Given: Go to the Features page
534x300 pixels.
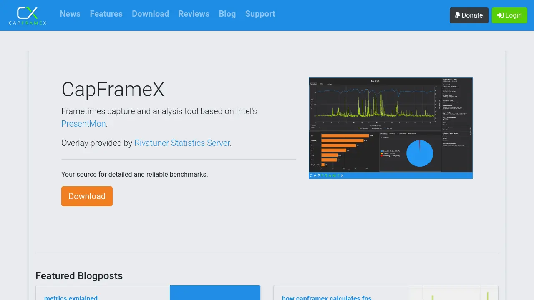Looking at the screenshot, I should point(106,14).
